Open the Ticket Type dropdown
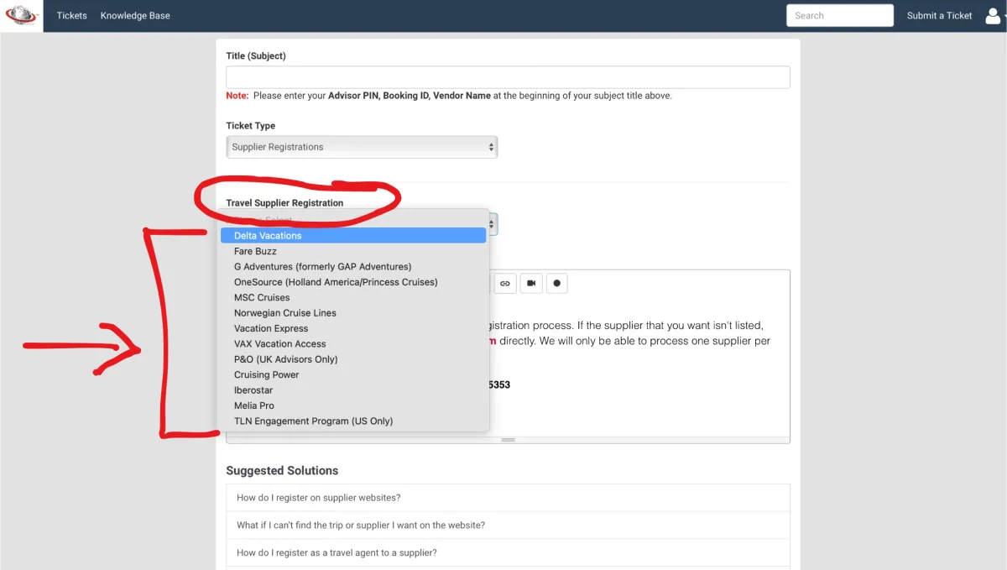The width and height of the screenshot is (1007, 570). (362, 147)
